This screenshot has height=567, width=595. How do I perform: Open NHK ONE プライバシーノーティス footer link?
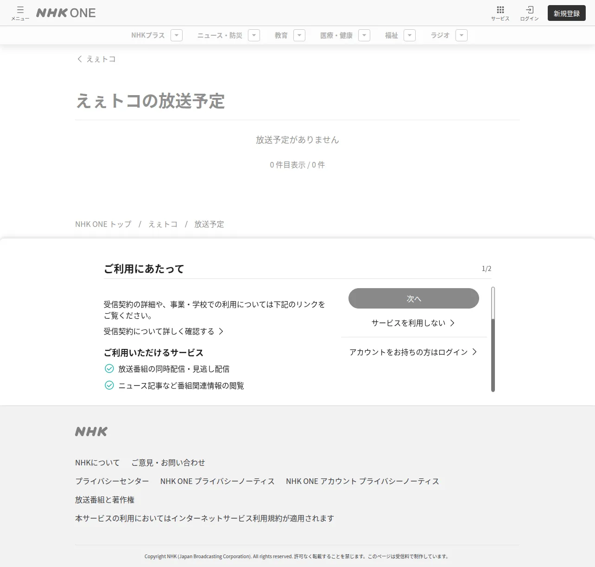tap(217, 481)
